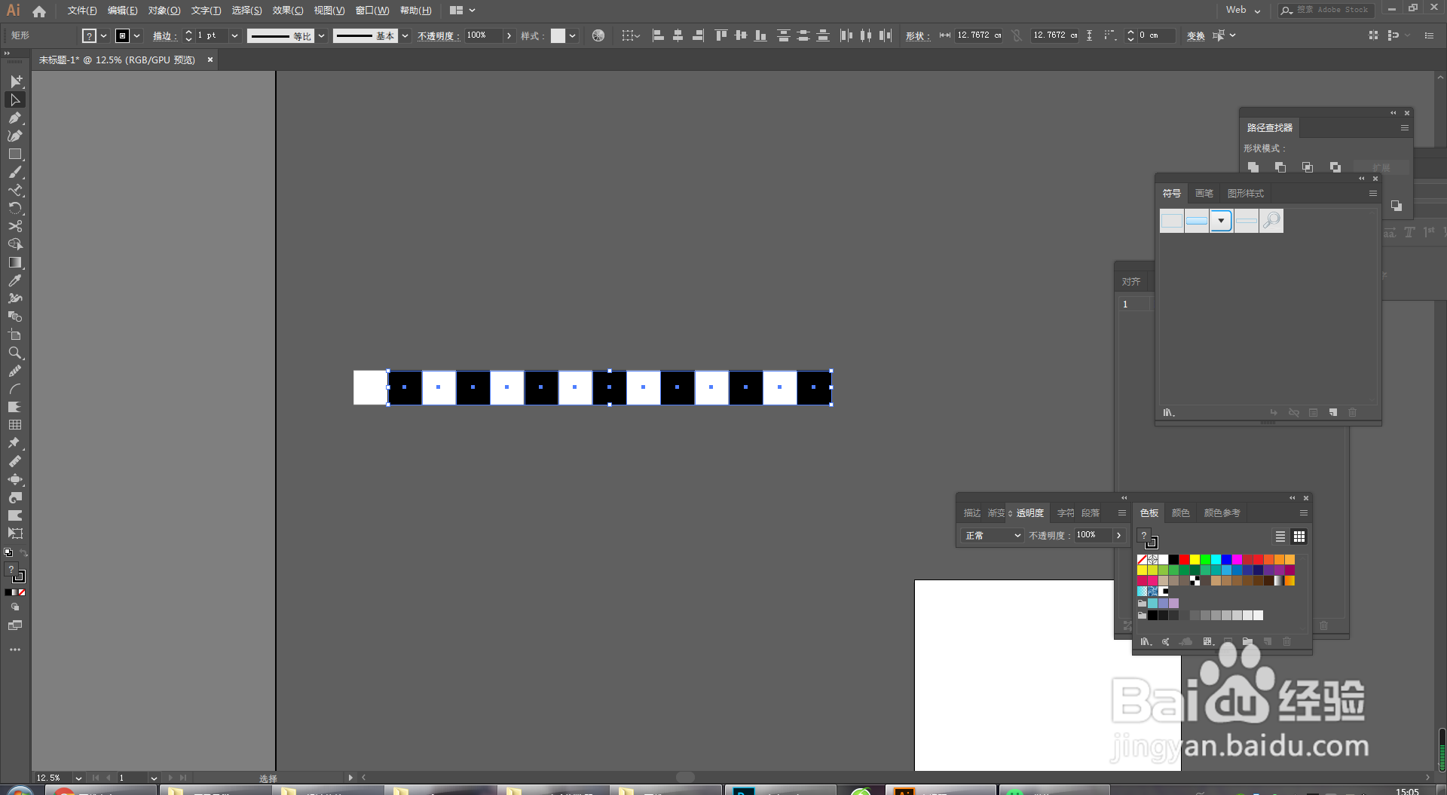The height and width of the screenshot is (795, 1447).
Task: Open Web workspace switcher dropdown
Action: tap(1243, 10)
